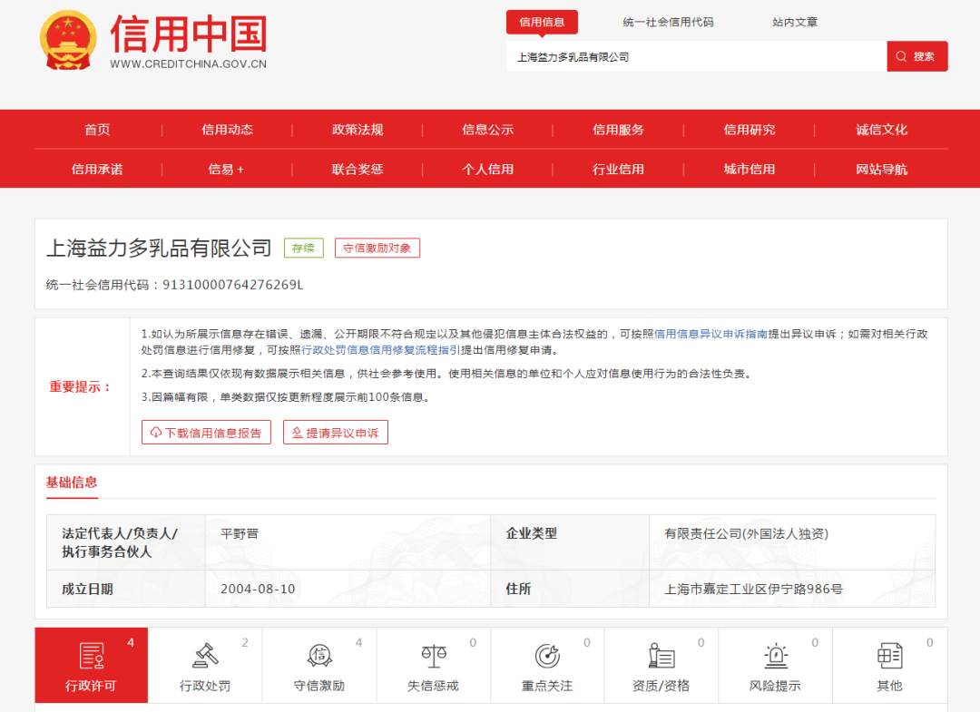Open the 城市信用 menu item

pyautogui.click(x=750, y=169)
